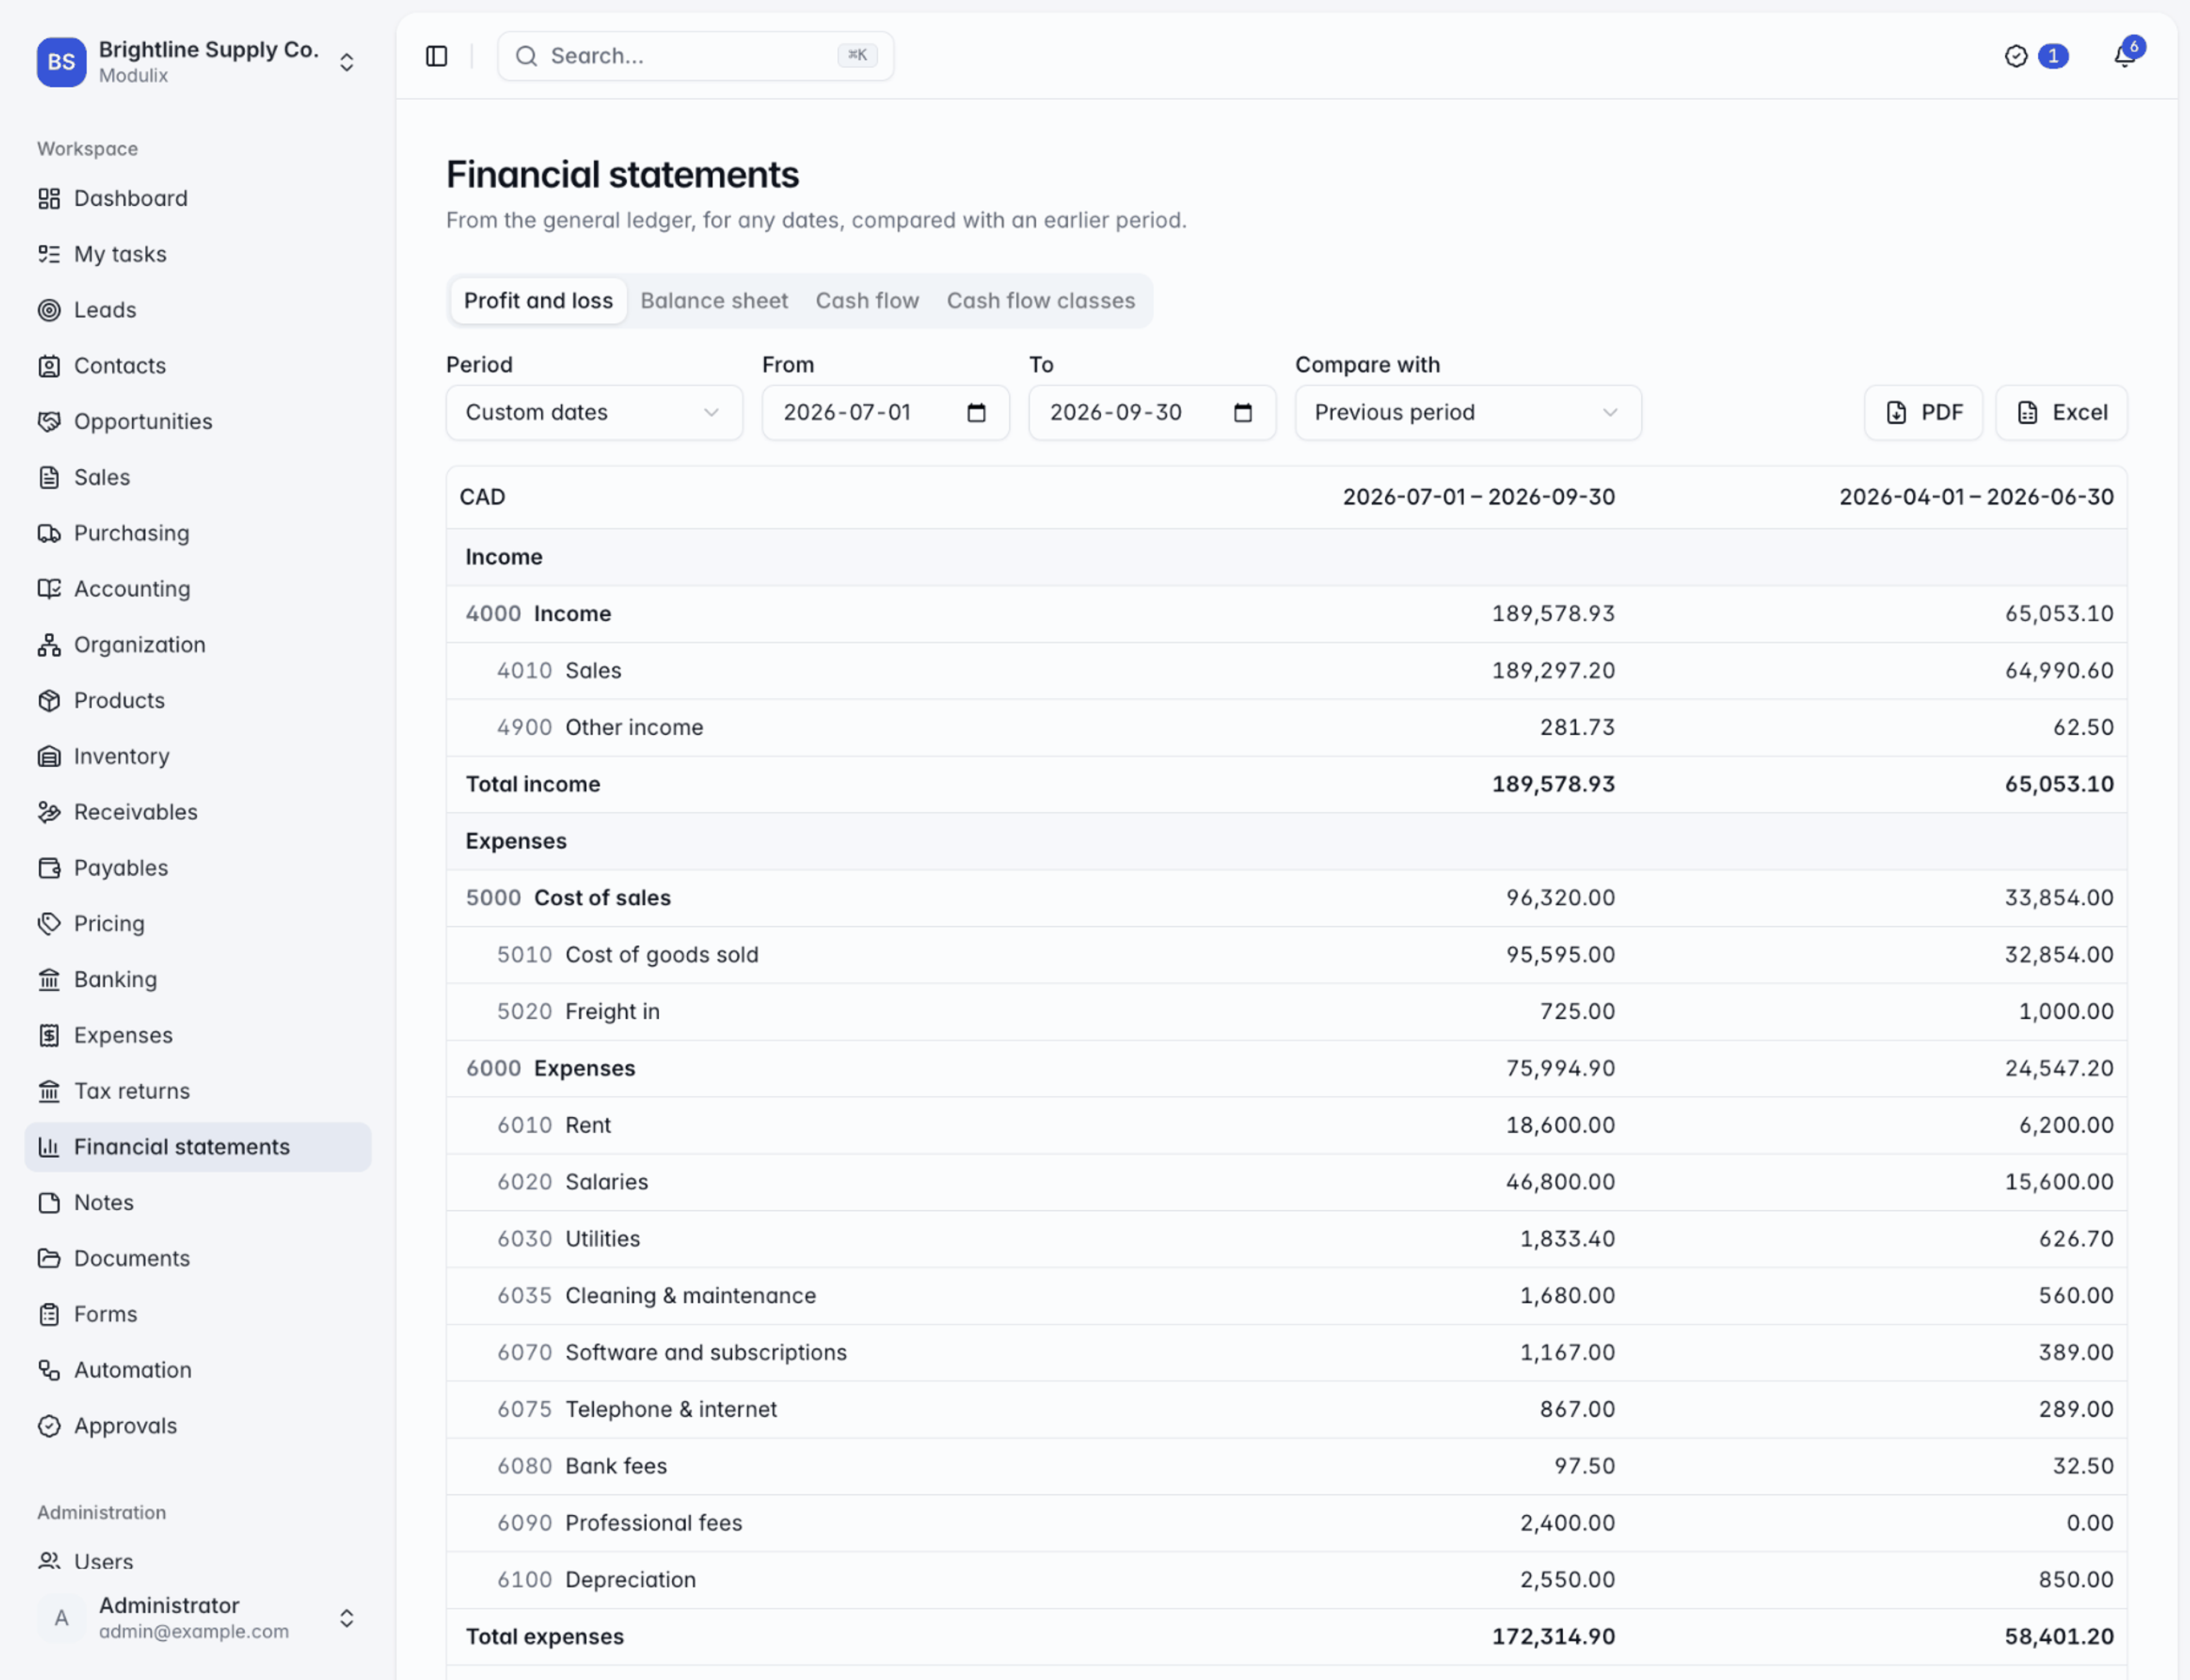Screen dimensions: 2190x1680
Task: Select the Profit and loss tab
Action: [538, 301]
